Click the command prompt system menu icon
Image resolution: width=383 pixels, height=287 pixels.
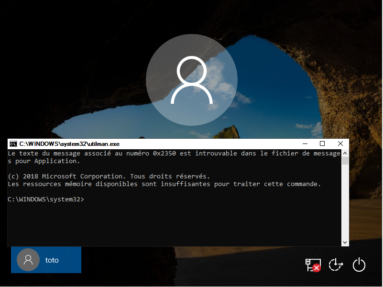(x=13, y=144)
